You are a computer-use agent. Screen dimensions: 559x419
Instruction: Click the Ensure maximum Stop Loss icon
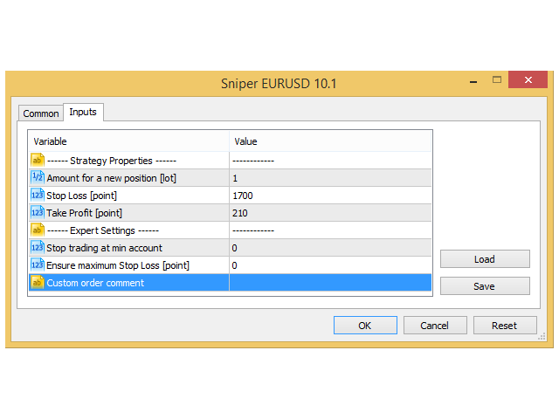pos(38,265)
